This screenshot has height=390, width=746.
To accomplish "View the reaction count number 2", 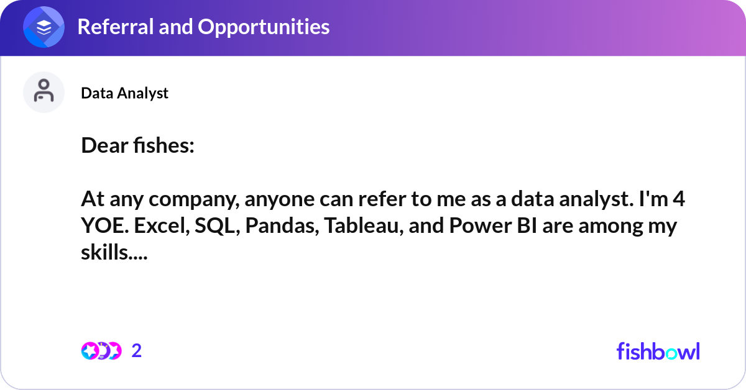I will [137, 351].
